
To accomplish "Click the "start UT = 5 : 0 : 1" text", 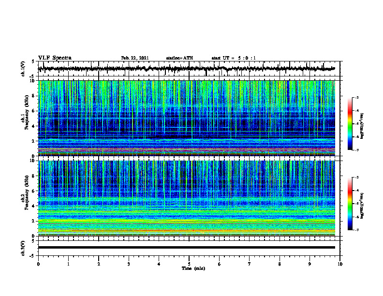I will 234,58.
